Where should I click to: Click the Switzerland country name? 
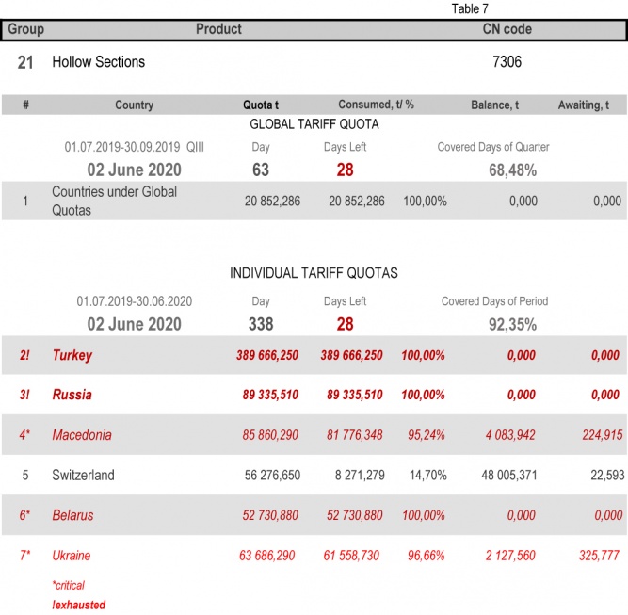pyautogui.click(x=83, y=475)
